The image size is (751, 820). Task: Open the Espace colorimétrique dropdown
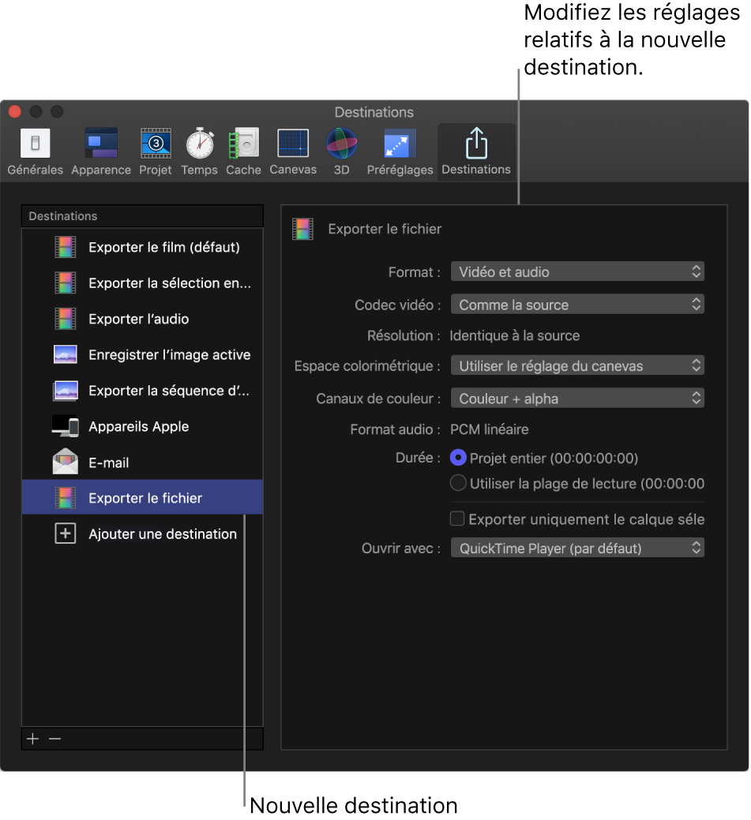(x=577, y=365)
